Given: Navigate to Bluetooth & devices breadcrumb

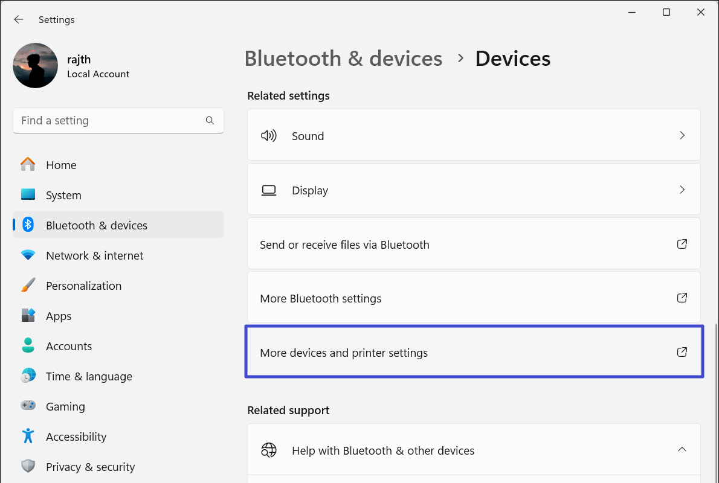Looking at the screenshot, I should (x=343, y=59).
